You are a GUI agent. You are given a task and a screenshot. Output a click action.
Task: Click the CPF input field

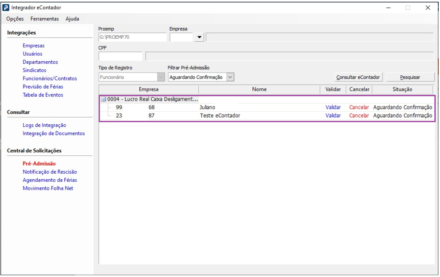click(121, 56)
